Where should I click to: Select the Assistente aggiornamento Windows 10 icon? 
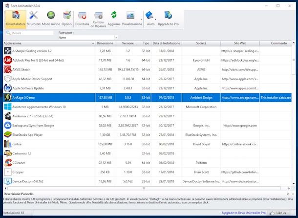point(8,107)
